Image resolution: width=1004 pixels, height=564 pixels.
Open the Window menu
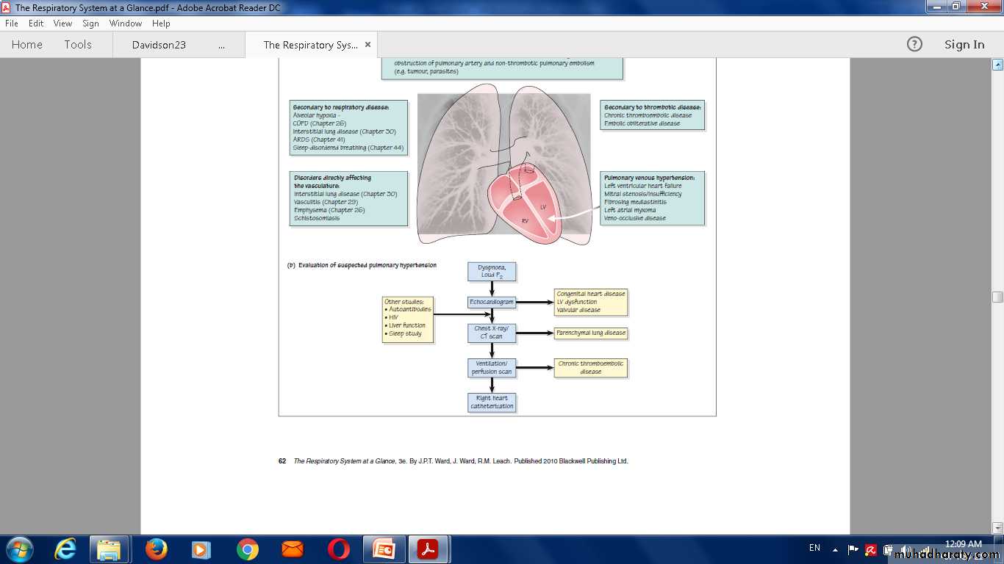point(126,23)
